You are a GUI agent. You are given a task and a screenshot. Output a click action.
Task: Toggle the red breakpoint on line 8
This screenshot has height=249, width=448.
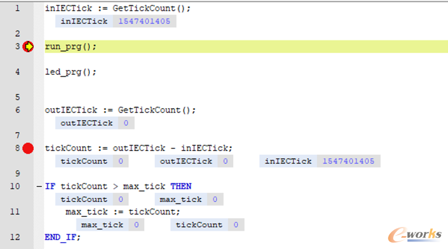(28, 148)
